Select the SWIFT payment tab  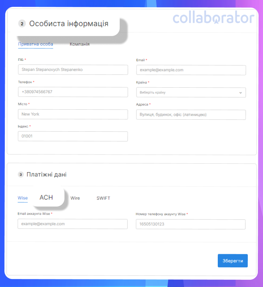(x=103, y=198)
